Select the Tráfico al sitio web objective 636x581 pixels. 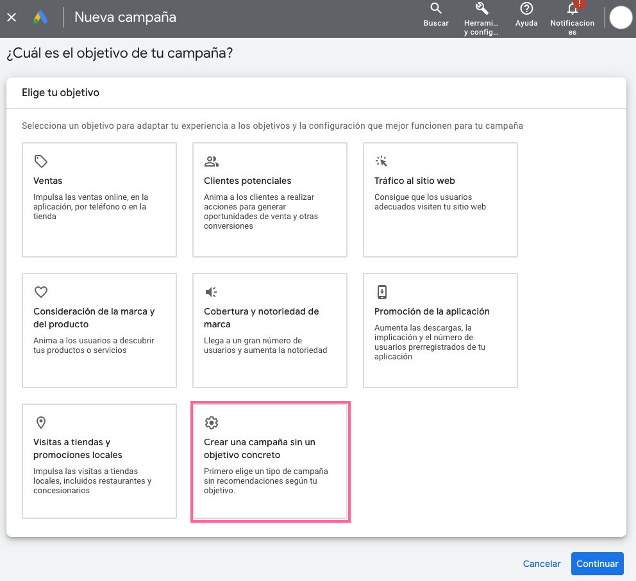click(x=440, y=200)
